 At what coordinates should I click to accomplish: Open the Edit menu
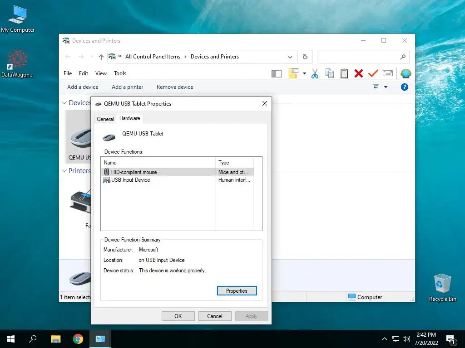pos(84,73)
